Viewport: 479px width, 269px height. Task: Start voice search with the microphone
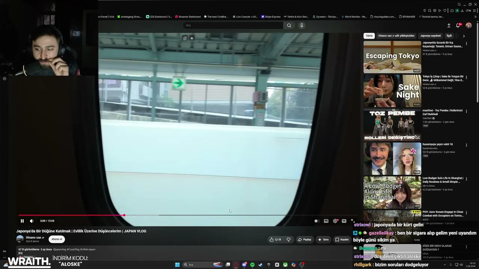pos(302,25)
